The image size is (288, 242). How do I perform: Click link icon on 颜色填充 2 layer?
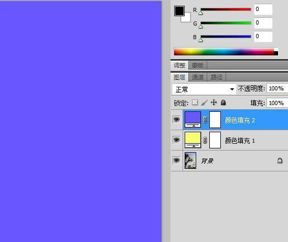[x=205, y=120]
